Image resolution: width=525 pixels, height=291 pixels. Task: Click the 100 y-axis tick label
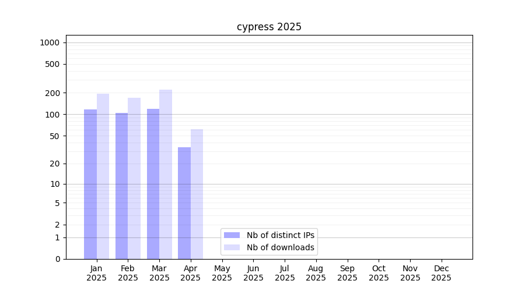click(x=52, y=115)
